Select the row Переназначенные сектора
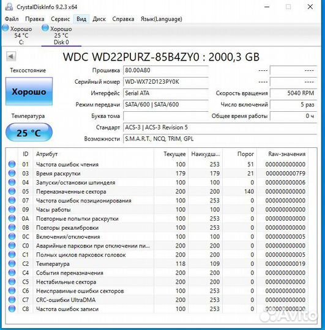 157,191
